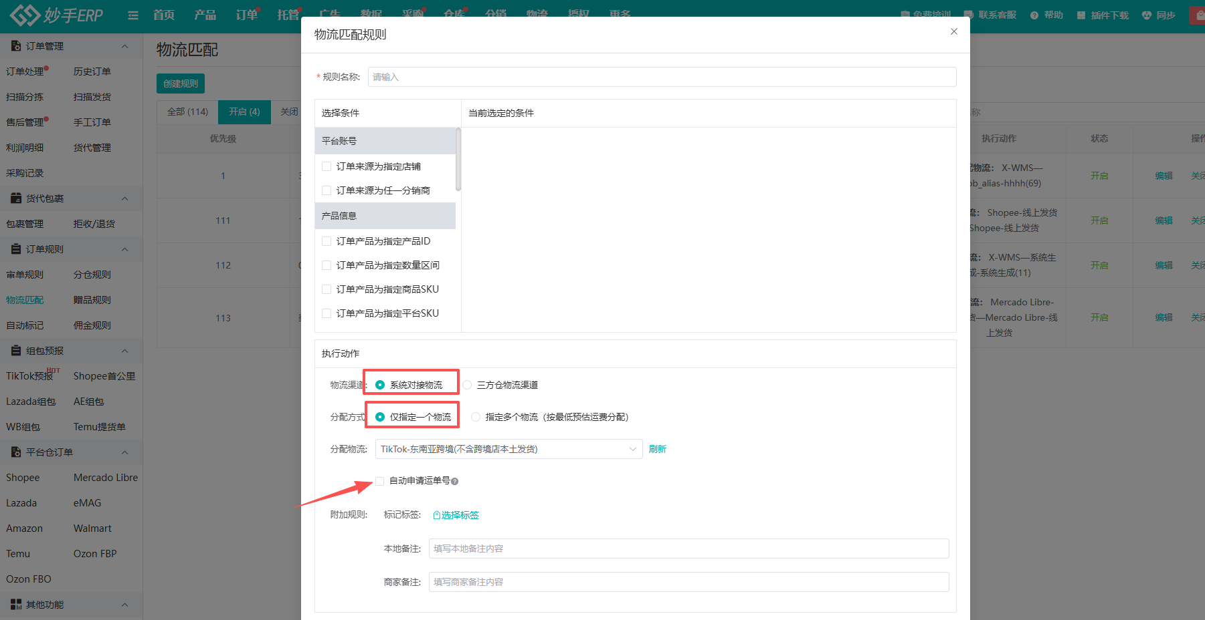Open Walmart in the sidebar
Image resolution: width=1205 pixels, height=620 pixels.
click(92, 528)
